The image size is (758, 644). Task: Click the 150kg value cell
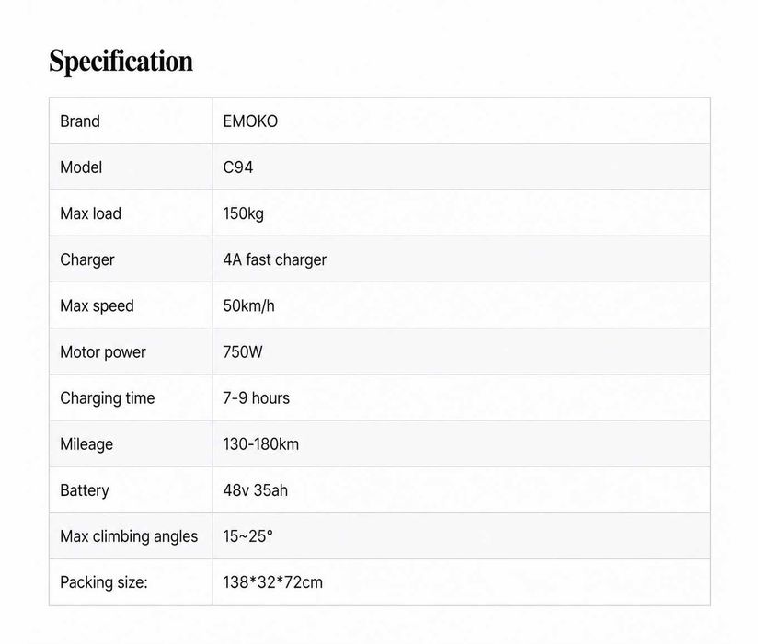point(461,213)
